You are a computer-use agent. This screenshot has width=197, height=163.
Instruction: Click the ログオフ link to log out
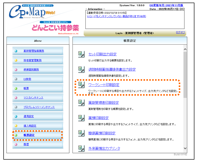click(180, 32)
